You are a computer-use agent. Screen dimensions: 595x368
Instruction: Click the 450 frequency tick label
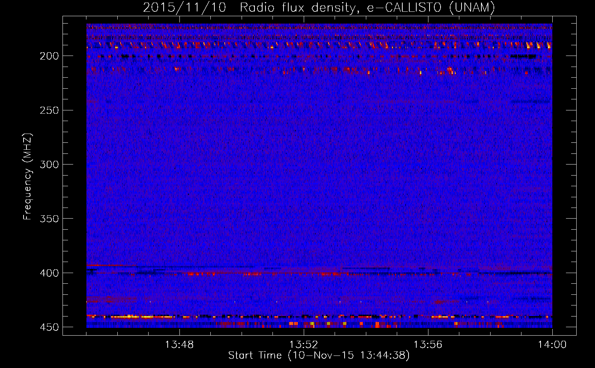[x=49, y=327]
